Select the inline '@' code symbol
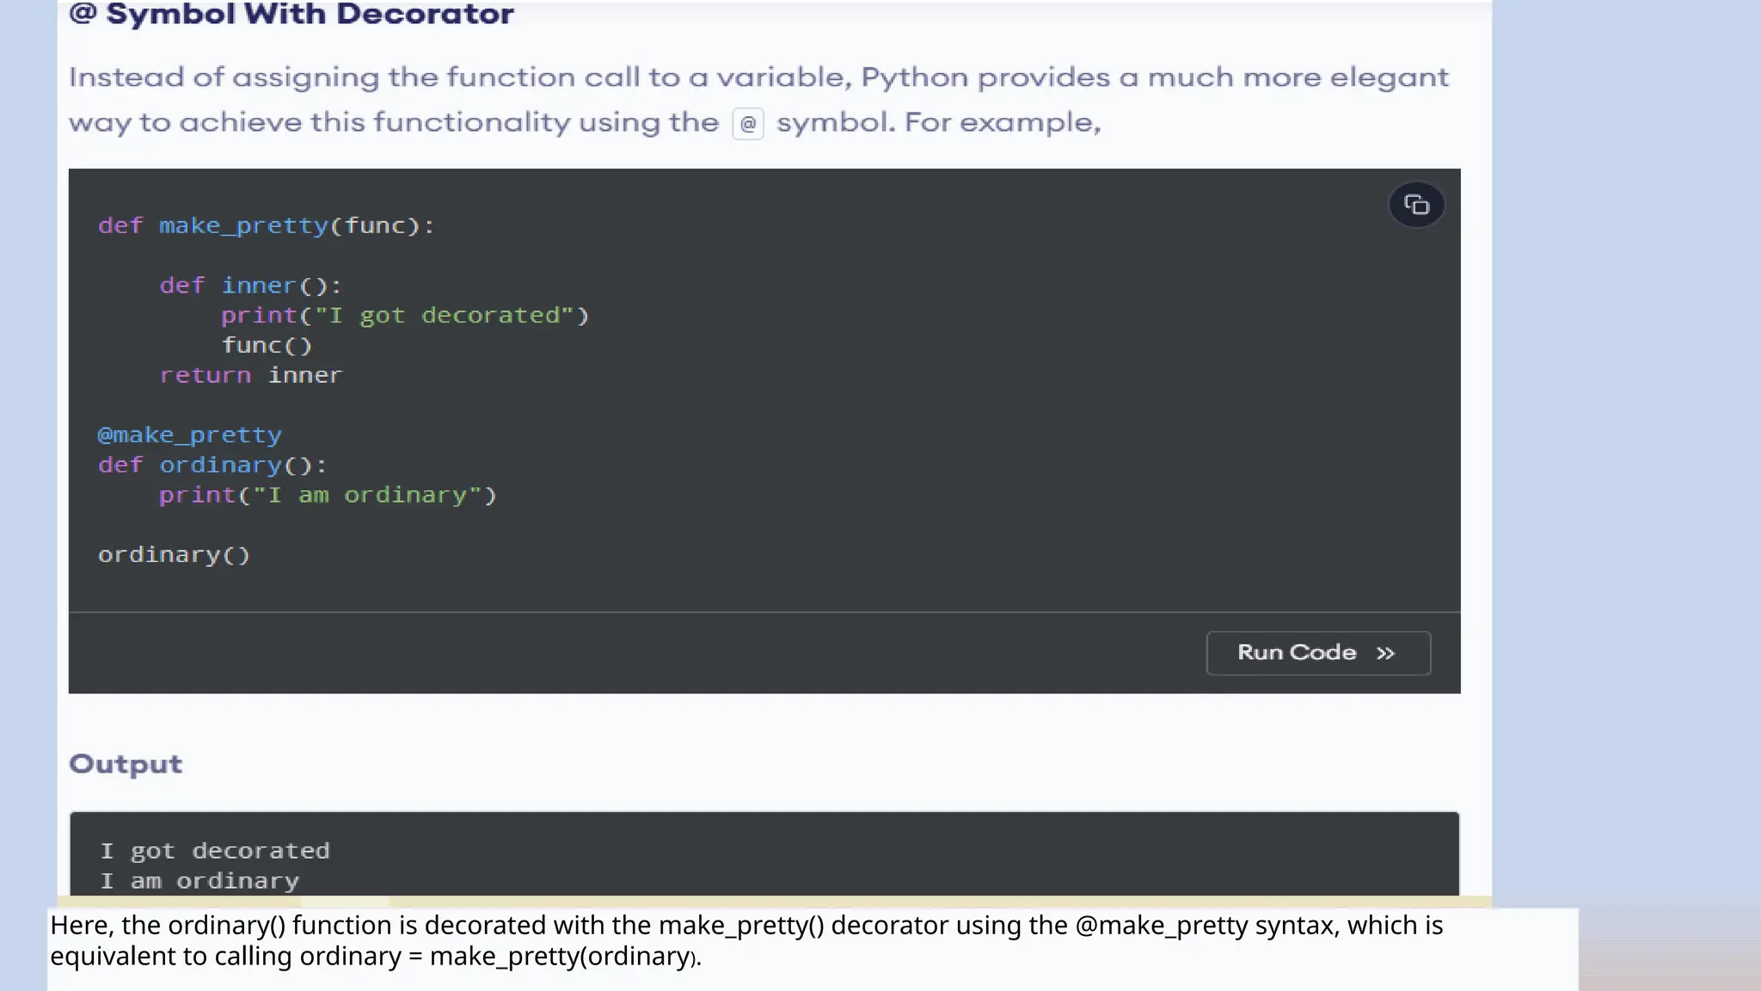This screenshot has height=991, width=1761. click(x=747, y=124)
